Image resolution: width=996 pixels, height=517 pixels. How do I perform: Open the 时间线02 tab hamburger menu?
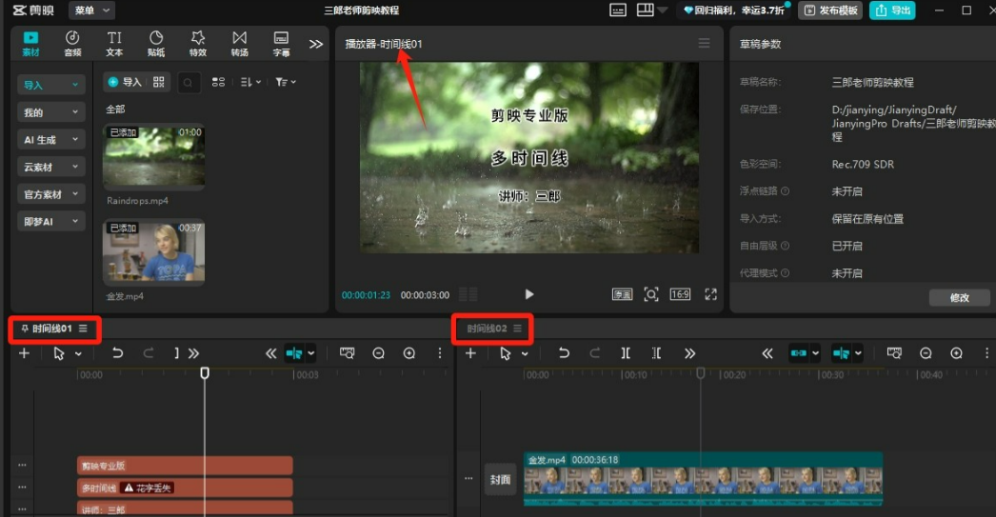[x=518, y=328]
